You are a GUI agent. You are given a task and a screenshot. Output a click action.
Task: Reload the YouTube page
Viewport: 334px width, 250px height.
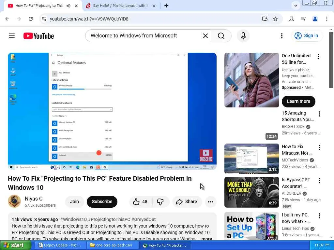click(31, 19)
